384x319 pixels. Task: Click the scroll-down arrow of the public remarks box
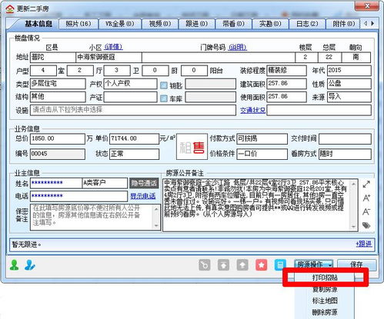[x=353, y=227]
